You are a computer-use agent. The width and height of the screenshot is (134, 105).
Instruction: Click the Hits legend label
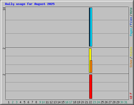point(131,11)
